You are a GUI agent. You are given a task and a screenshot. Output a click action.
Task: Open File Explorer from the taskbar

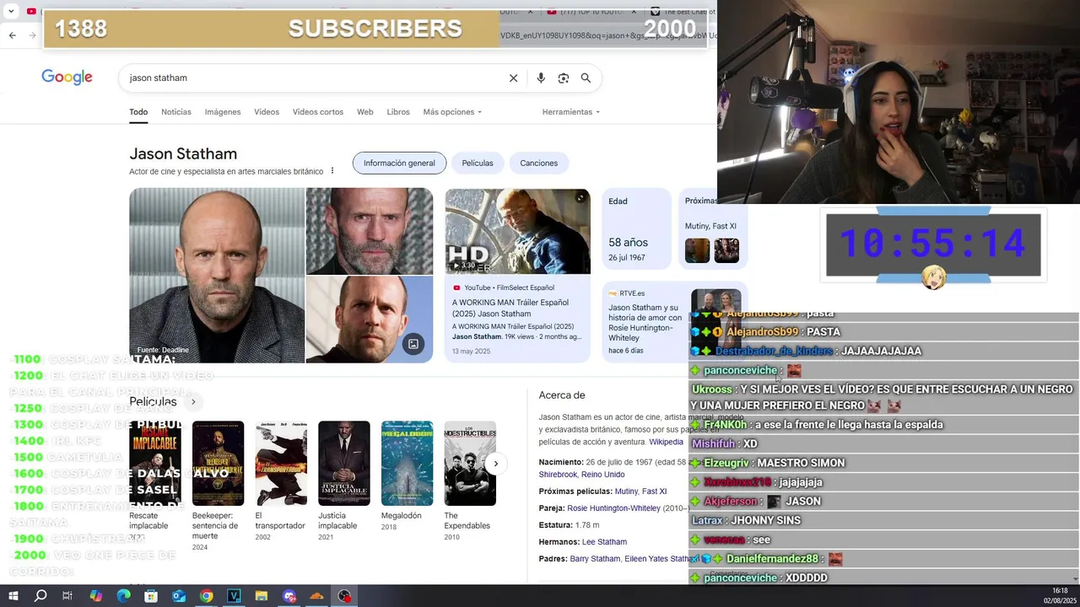262,596
